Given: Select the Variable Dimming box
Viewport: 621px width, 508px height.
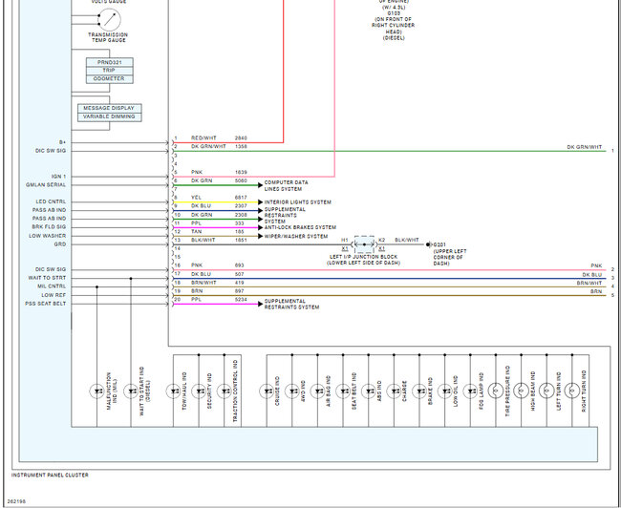Looking at the screenshot, I should (x=108, y=116).
